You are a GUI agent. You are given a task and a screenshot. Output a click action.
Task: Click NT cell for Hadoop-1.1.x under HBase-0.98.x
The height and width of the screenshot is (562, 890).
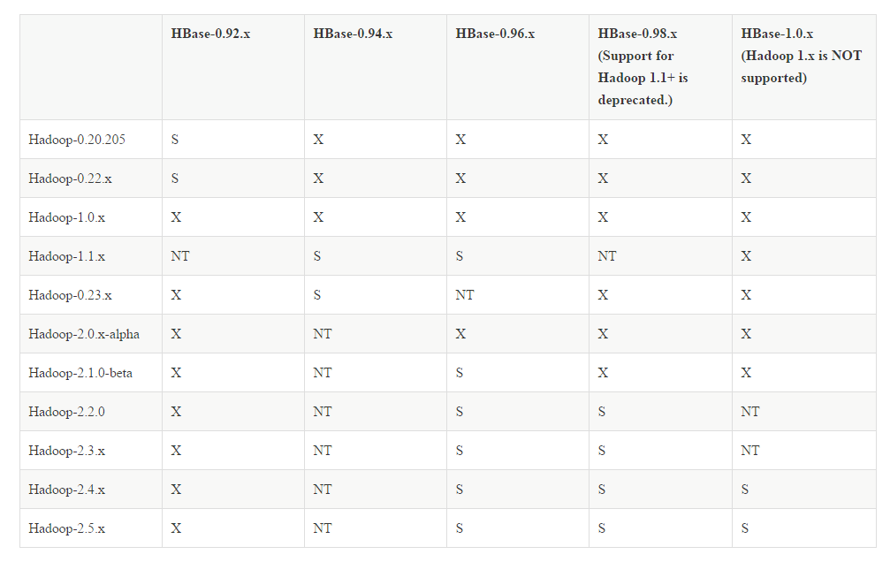(607, 256)
